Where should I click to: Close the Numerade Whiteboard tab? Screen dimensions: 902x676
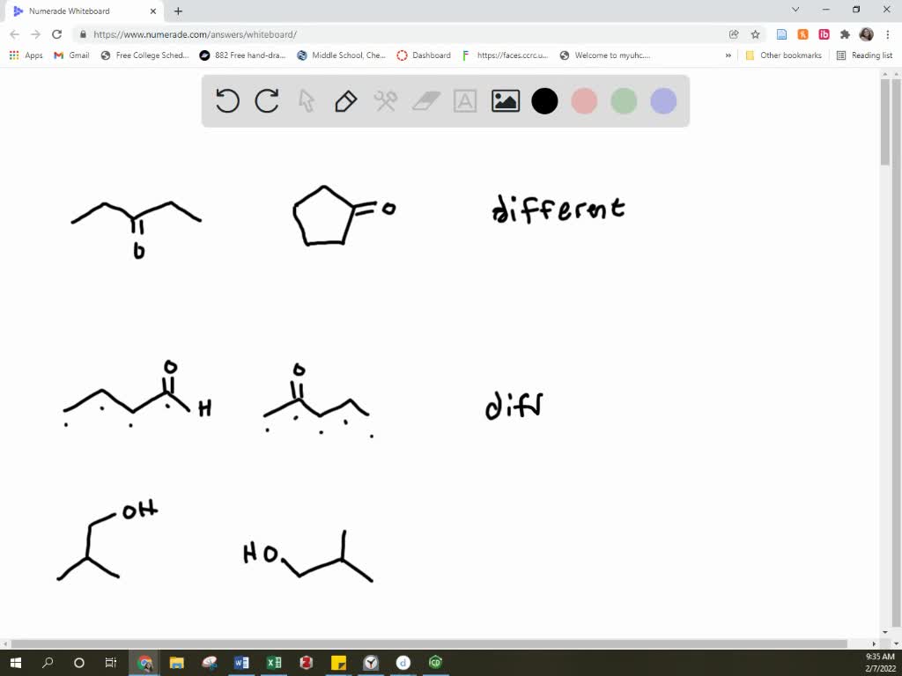point(153,11)
